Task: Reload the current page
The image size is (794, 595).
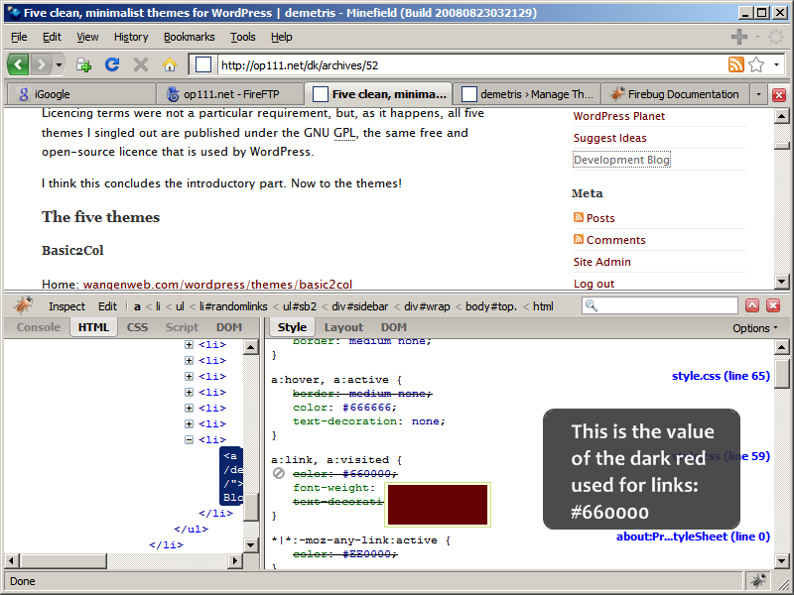Action: (112, 64)
